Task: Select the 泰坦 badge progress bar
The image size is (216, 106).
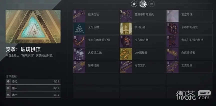Action: tap(33, 81)
